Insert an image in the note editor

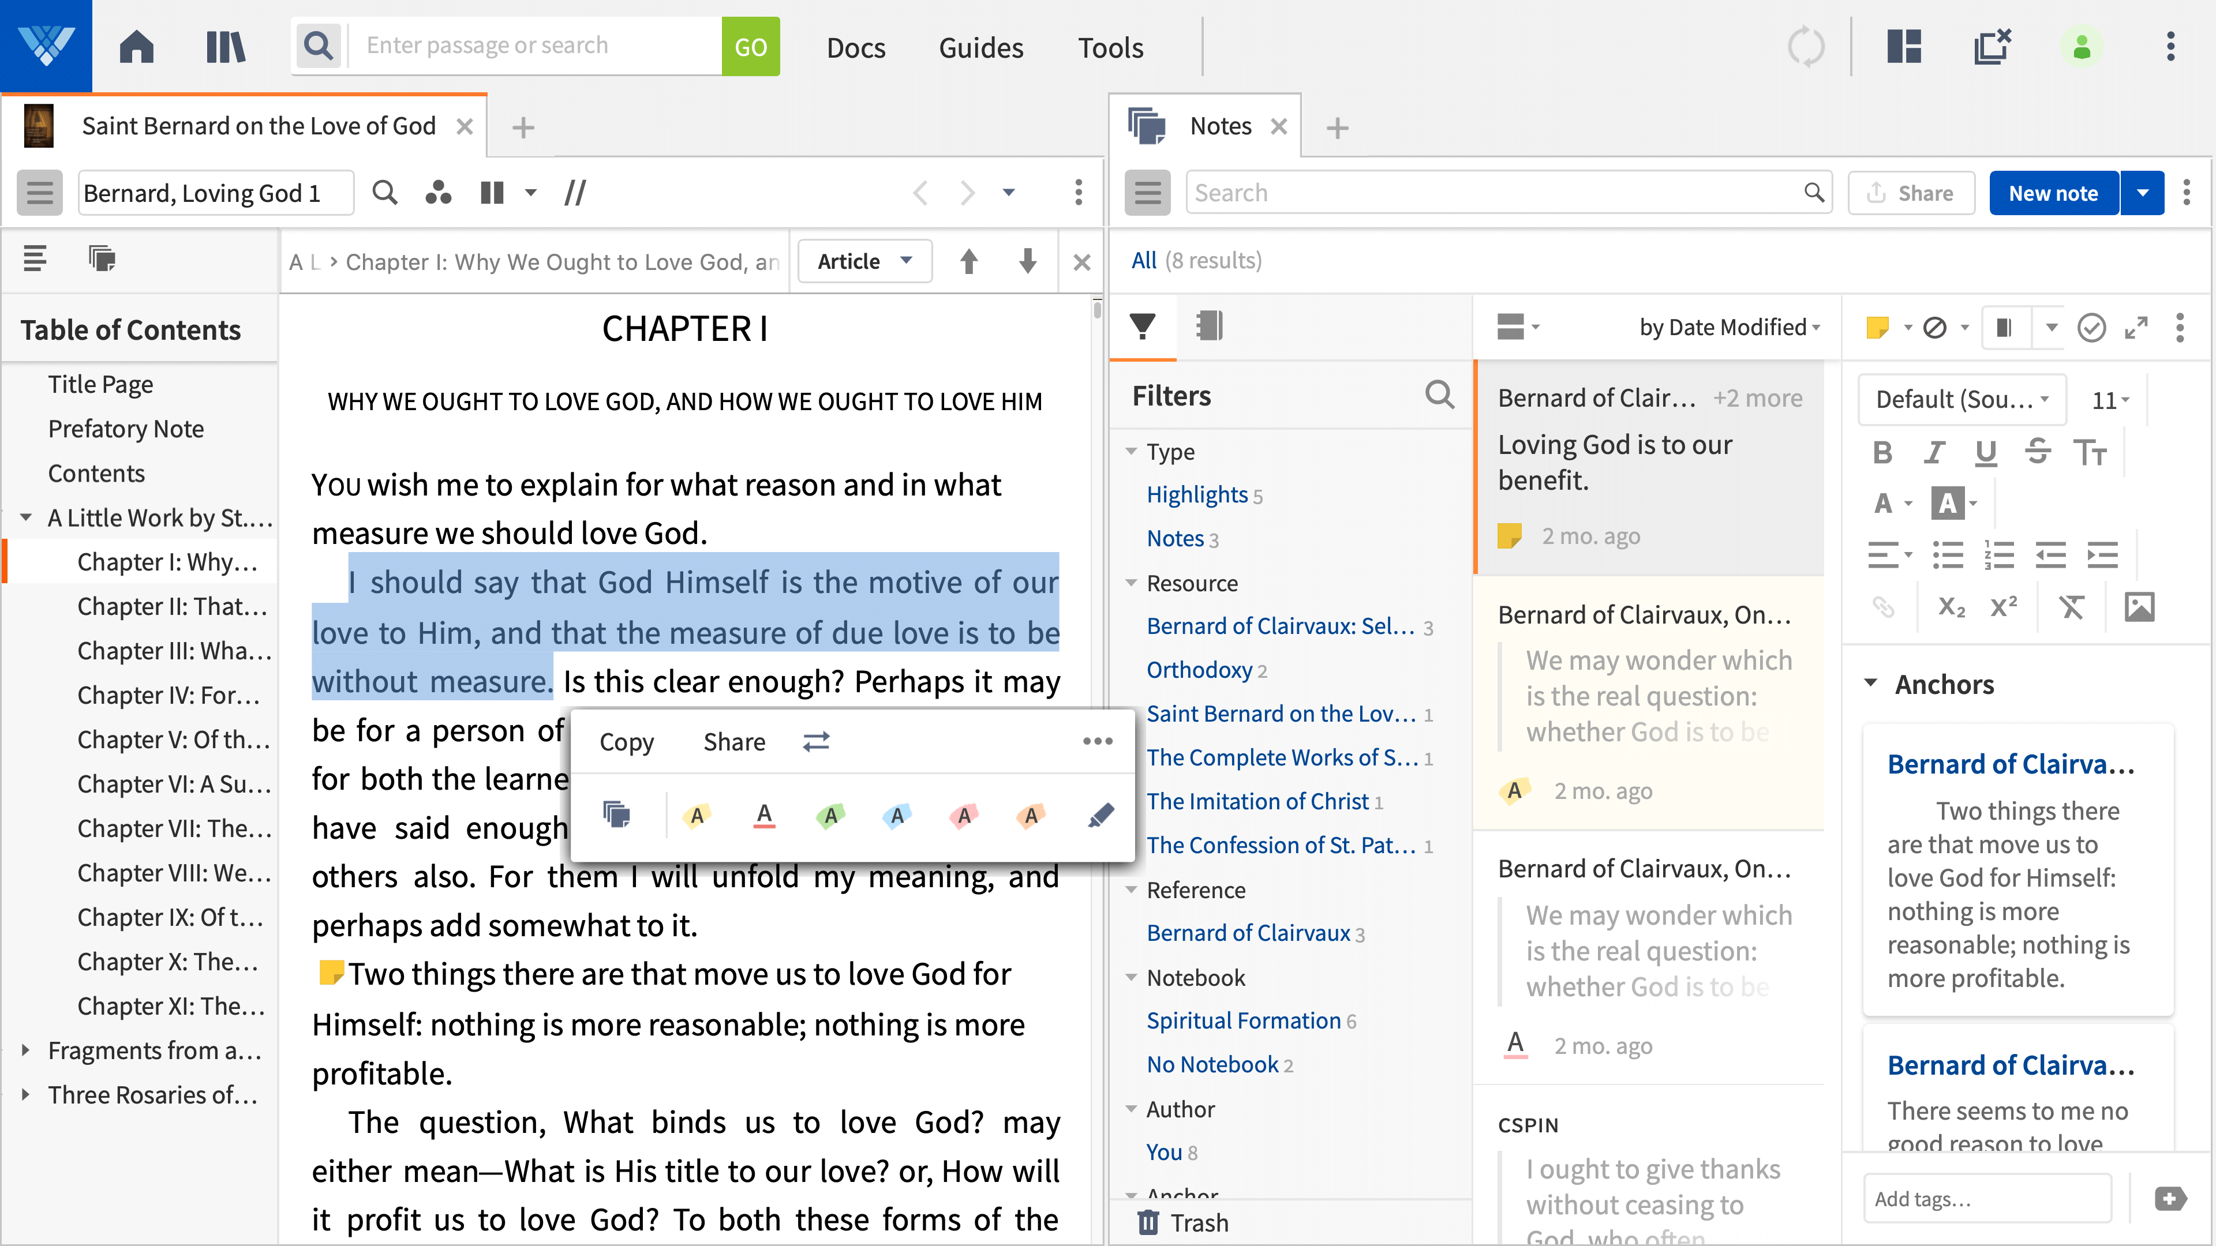point(2139,607)
